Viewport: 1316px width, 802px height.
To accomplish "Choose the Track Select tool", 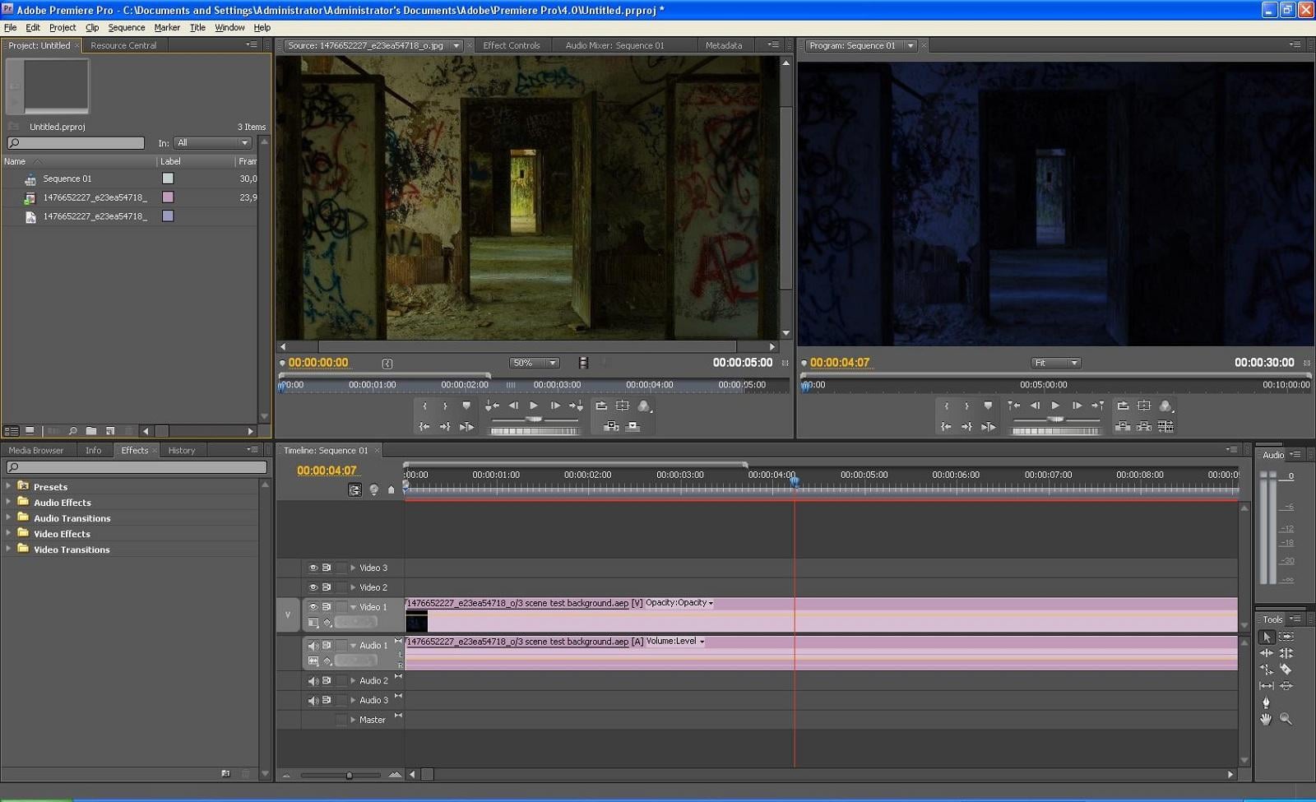I will [x=1286, y=637].
